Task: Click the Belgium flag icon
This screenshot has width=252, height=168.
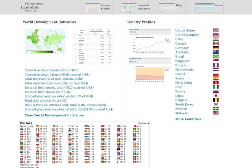Action: tap(216, 100)
